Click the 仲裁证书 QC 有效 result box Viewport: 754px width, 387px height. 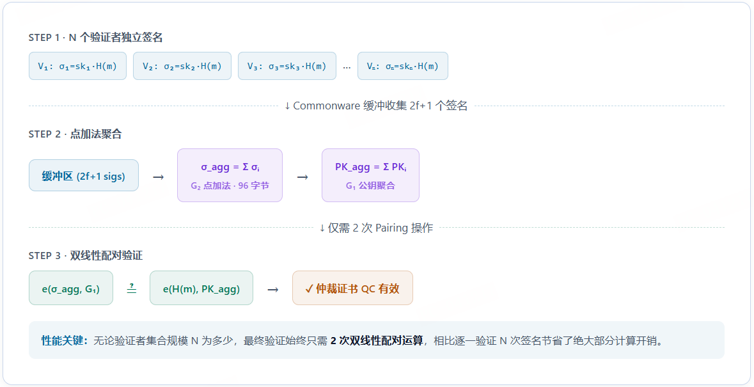pyautogui.click(x=352, y=288)
